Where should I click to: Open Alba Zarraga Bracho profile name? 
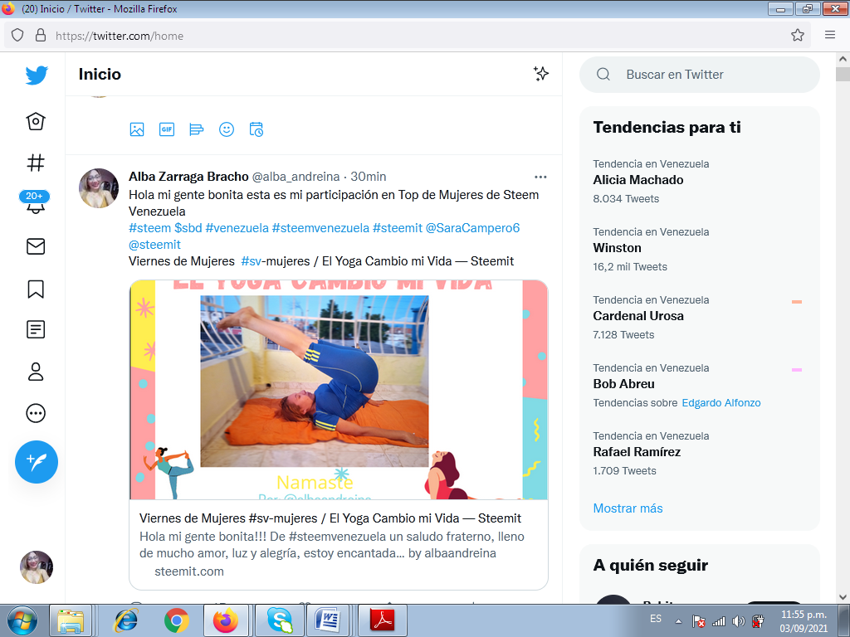coord(188,177)
